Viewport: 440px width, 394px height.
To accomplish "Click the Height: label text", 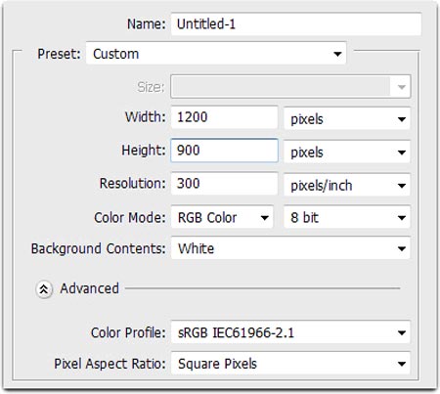I will [x=144, y=151].
